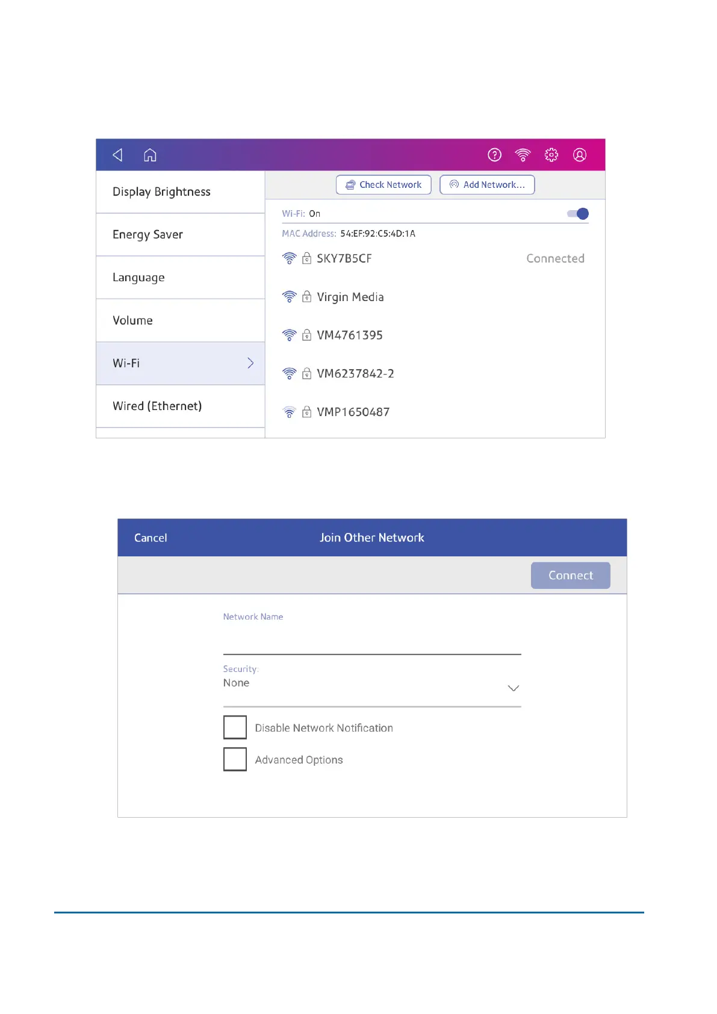The width and height of the screenshot is (717, 1014).
Task: Expand the Wi-Fi menu chevron
Action: pos(250,363)
